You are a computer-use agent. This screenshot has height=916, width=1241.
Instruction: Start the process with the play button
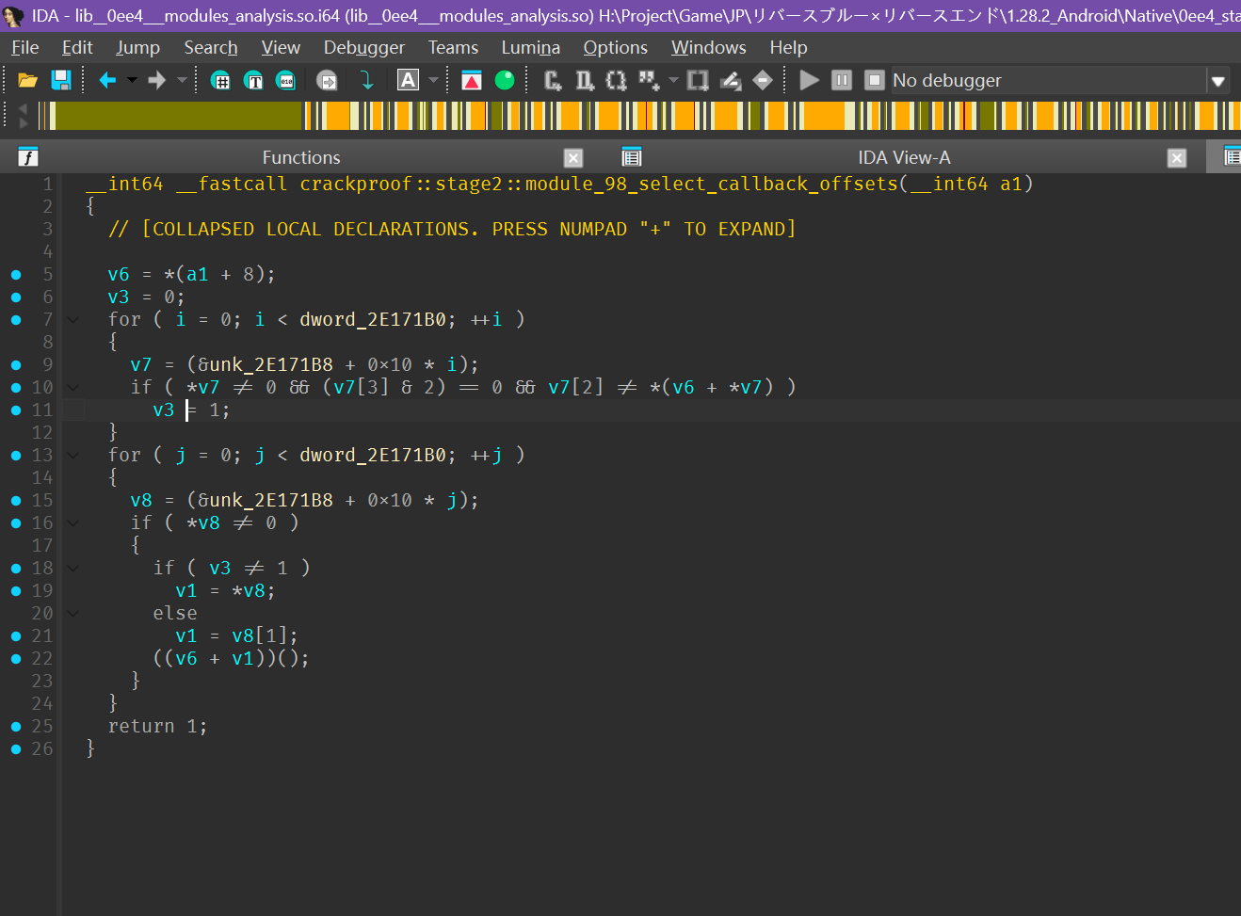pyautogui.click(x=809, y=81)
